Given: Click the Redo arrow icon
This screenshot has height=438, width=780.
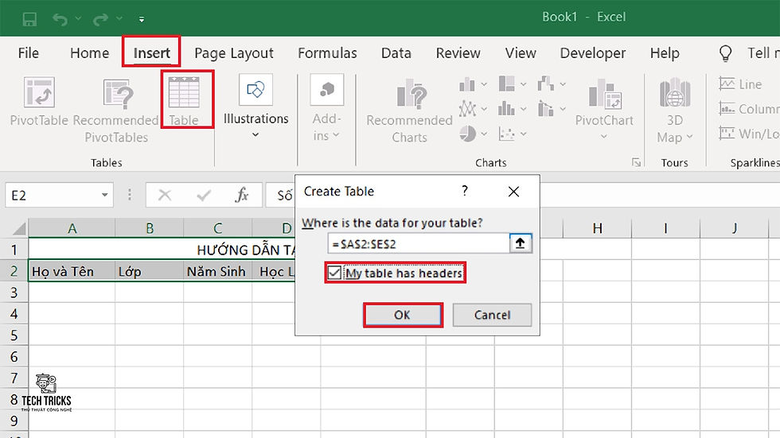Looking at the screenshot, I should click(100, 19).
